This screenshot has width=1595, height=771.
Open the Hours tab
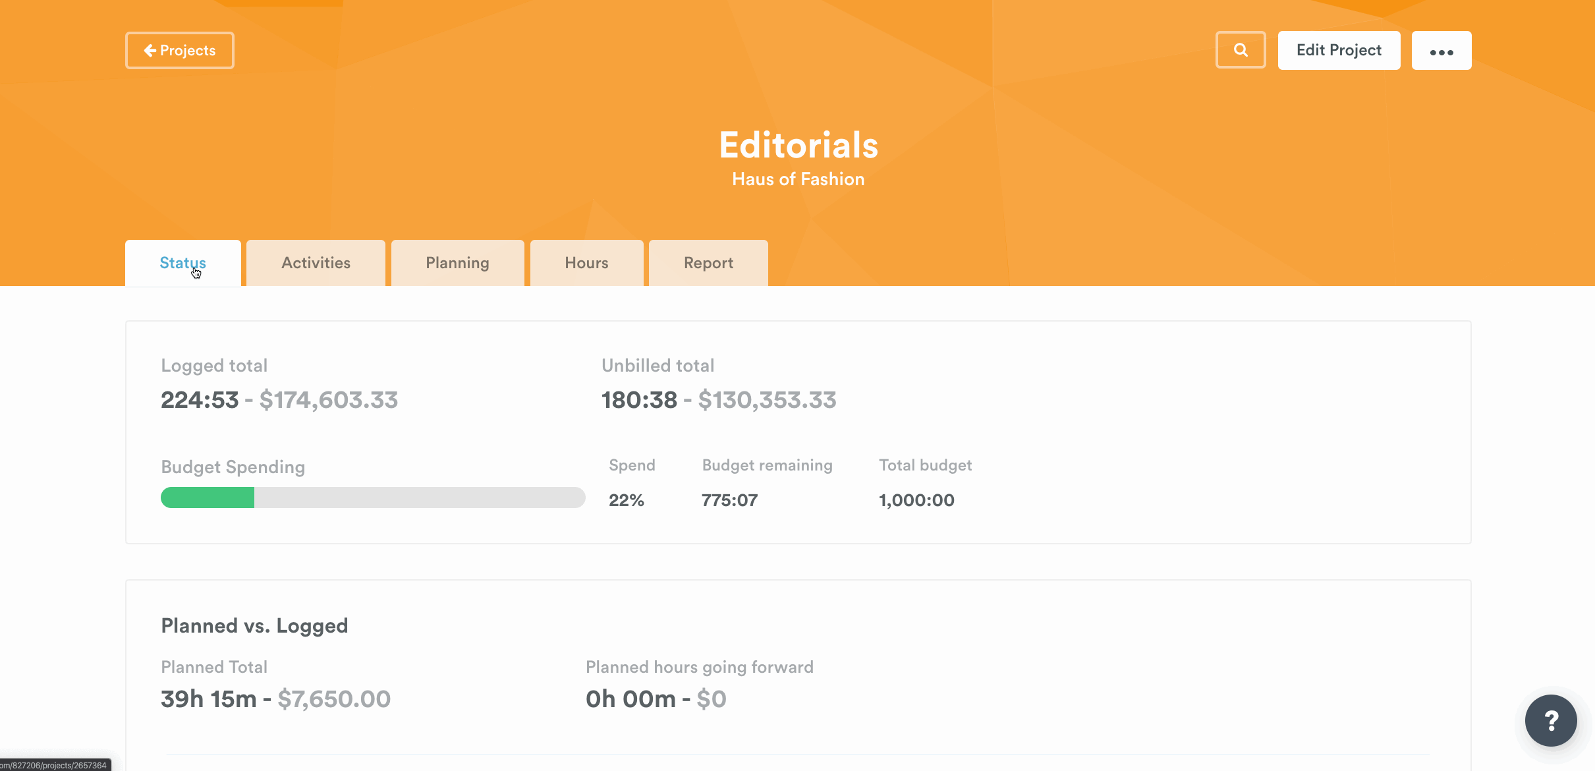point(586,263)
